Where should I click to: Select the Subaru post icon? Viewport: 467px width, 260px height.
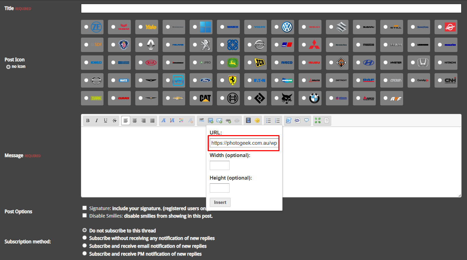[358, 27]
